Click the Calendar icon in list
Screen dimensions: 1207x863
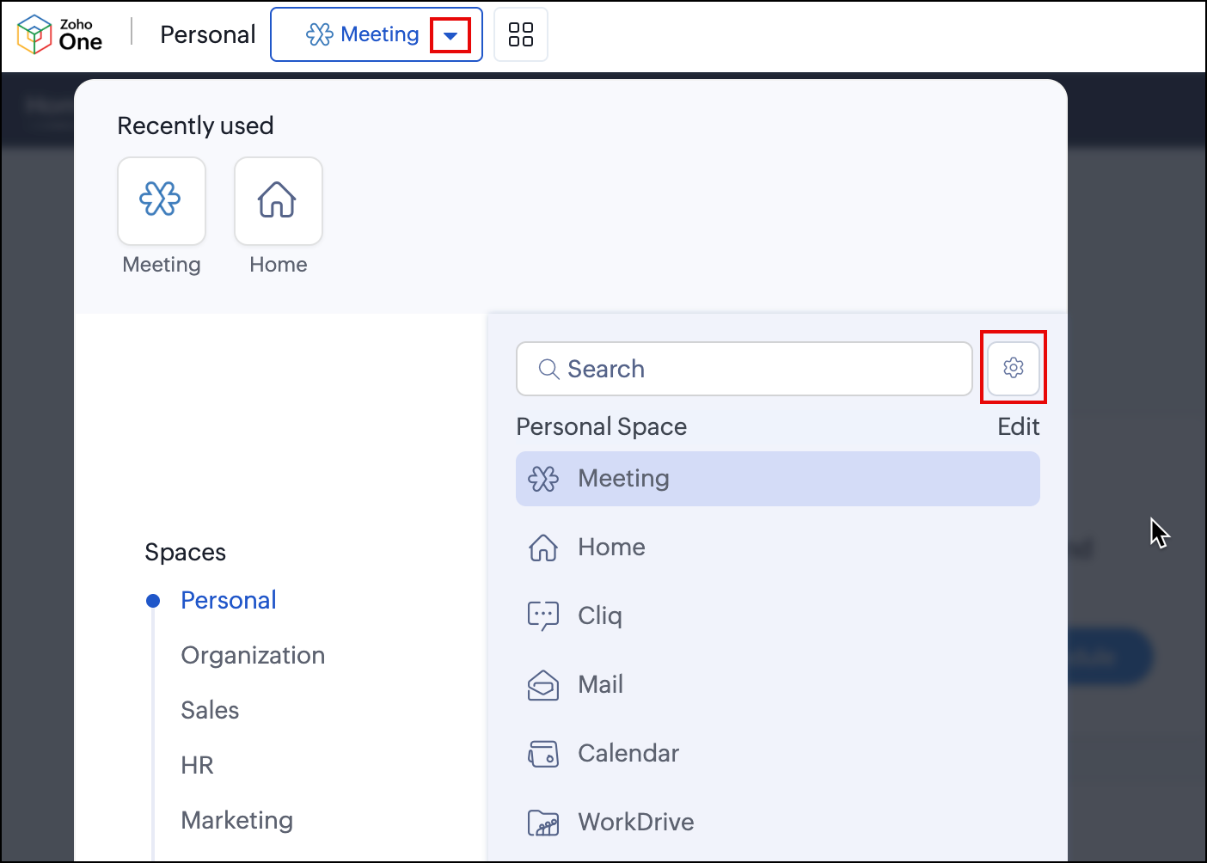point(542,754)
